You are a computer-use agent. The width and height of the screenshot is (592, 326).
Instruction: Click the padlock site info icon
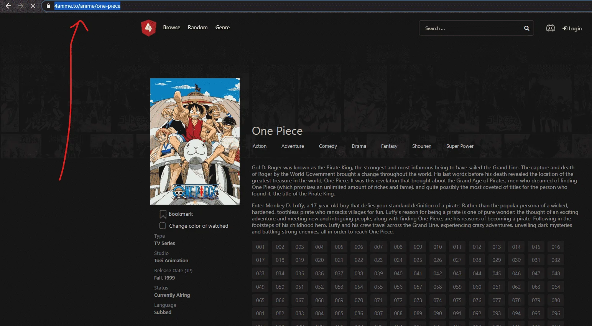tap(48, 6)
